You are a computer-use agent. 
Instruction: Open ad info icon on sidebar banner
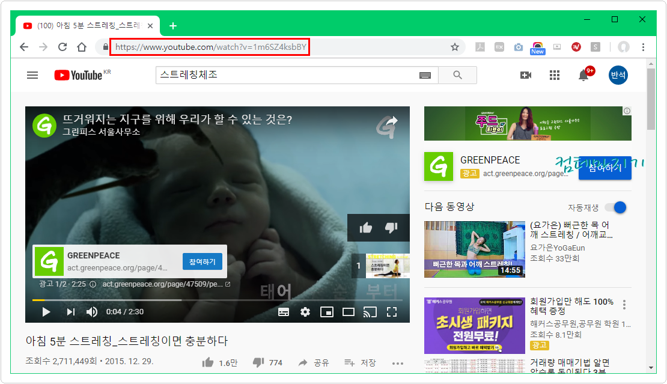[x=627, y=111]
